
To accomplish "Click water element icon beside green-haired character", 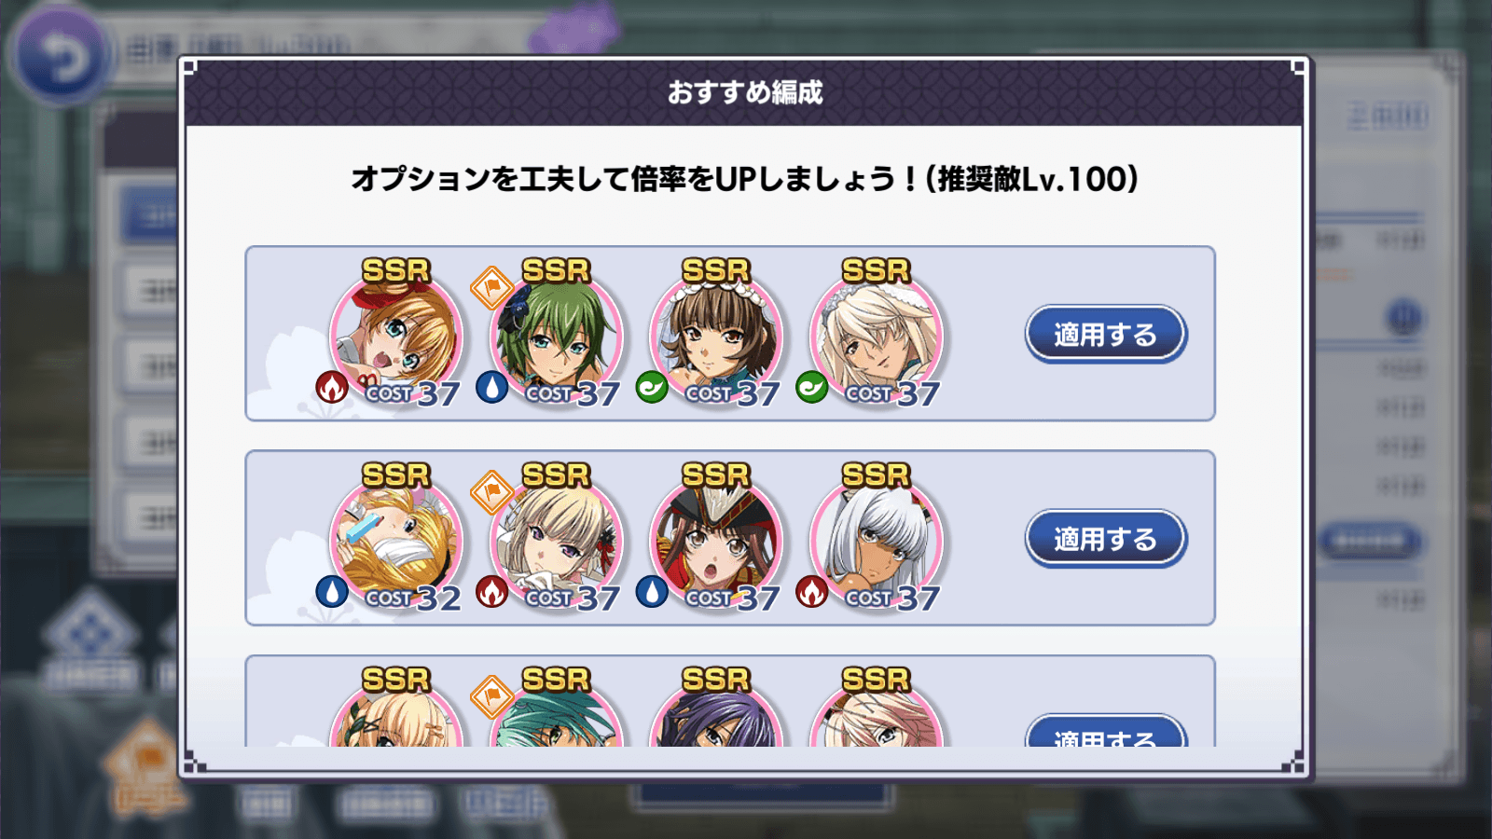I will click(x=492, y=386).
